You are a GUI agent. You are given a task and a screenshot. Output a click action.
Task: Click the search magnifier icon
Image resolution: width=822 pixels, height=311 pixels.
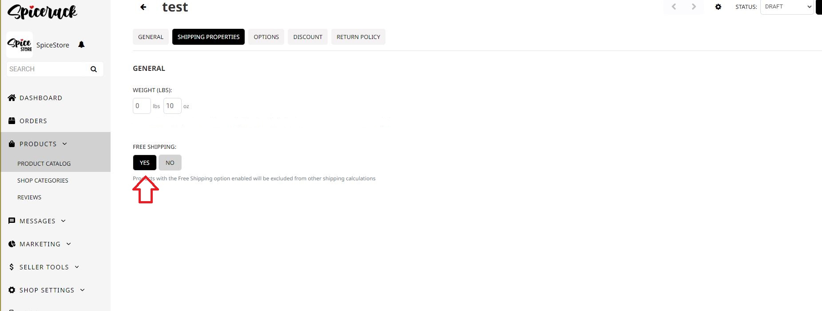[x=93, y=69]
